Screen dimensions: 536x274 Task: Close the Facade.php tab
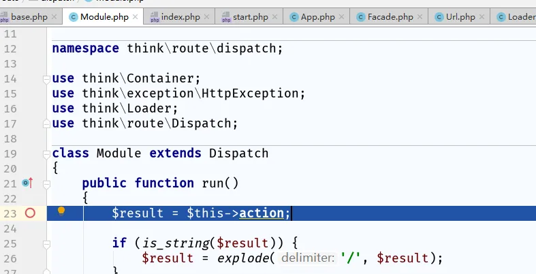coord(424,17)
